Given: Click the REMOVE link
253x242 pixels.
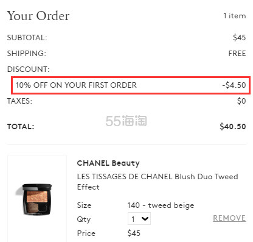Looking at the screenshot, I should [229, 218].
